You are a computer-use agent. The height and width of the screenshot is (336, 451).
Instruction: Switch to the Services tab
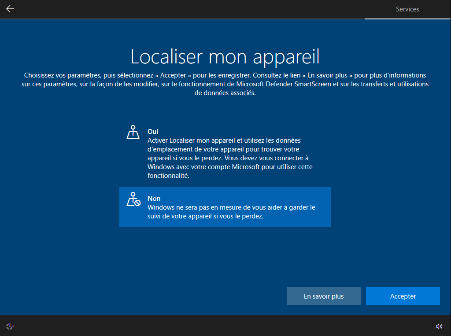(407, 9)
